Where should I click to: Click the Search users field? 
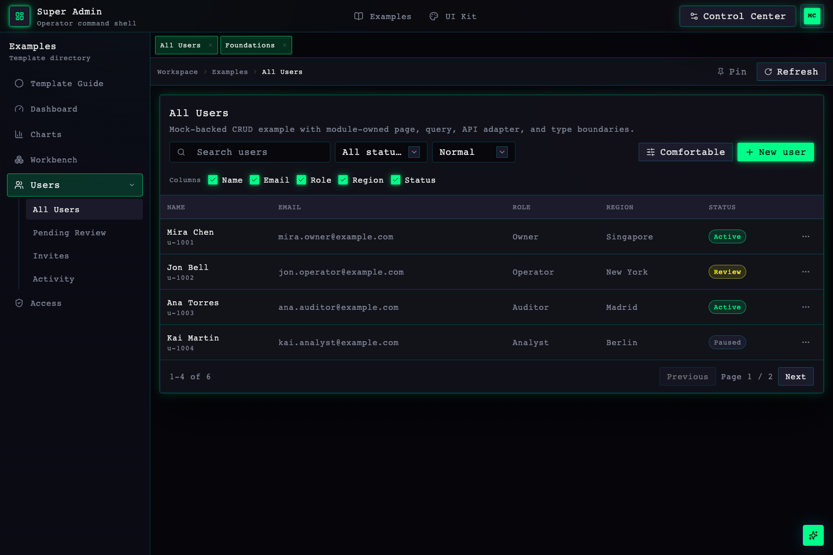tap(250, 152)
